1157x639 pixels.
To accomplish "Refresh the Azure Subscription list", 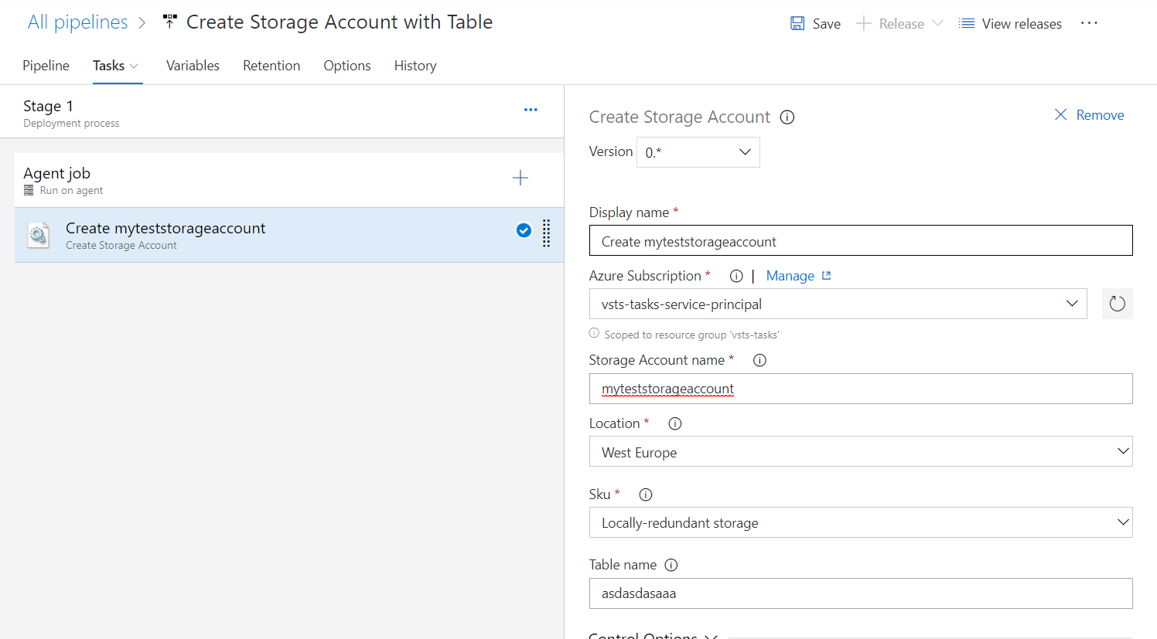I will pos(1117,304).
